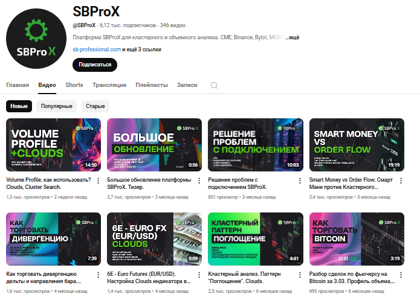The image size is (420, 300).
Task: Click '2,5 тыс. просмотров • 6 месяцев назад'
Action: 250,291
